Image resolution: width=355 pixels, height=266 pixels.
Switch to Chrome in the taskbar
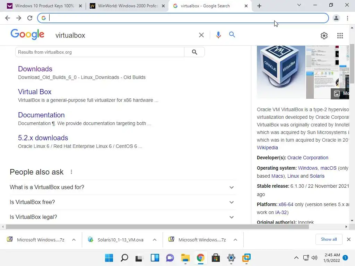pos(201,258)
